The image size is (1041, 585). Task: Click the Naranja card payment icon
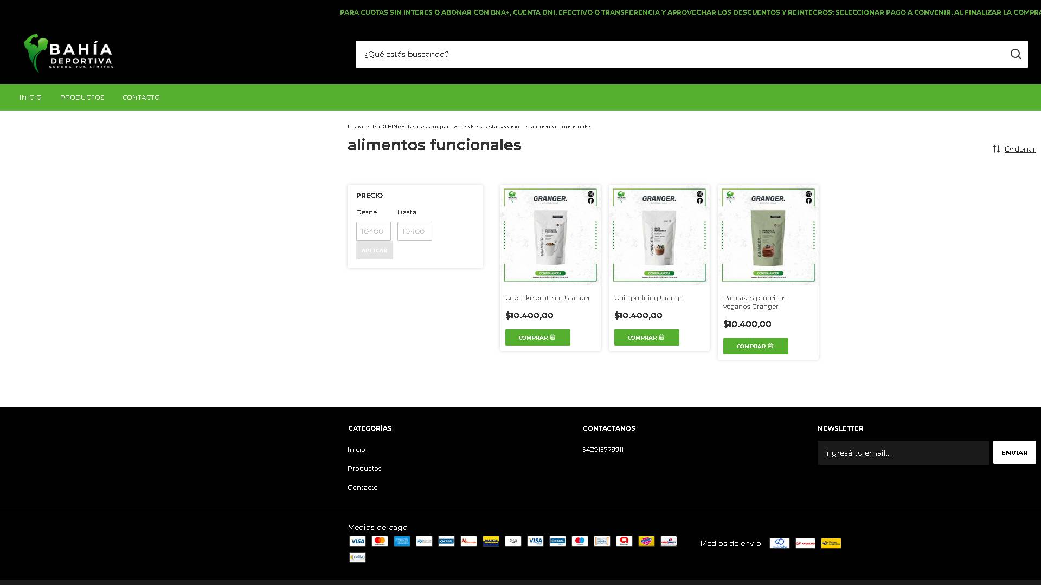pyautogui.click(x=468, y=541)
